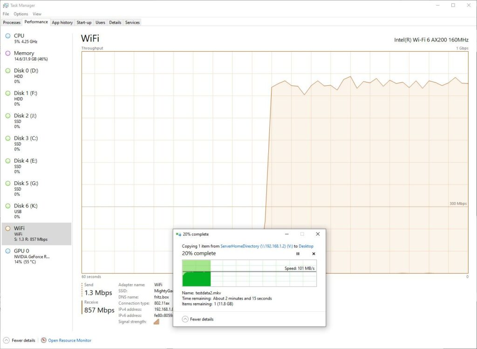This screenshot has height=349, width=477.
Task: Collapse copy dialog with Fewer details
Action: (x=198, y=319)
